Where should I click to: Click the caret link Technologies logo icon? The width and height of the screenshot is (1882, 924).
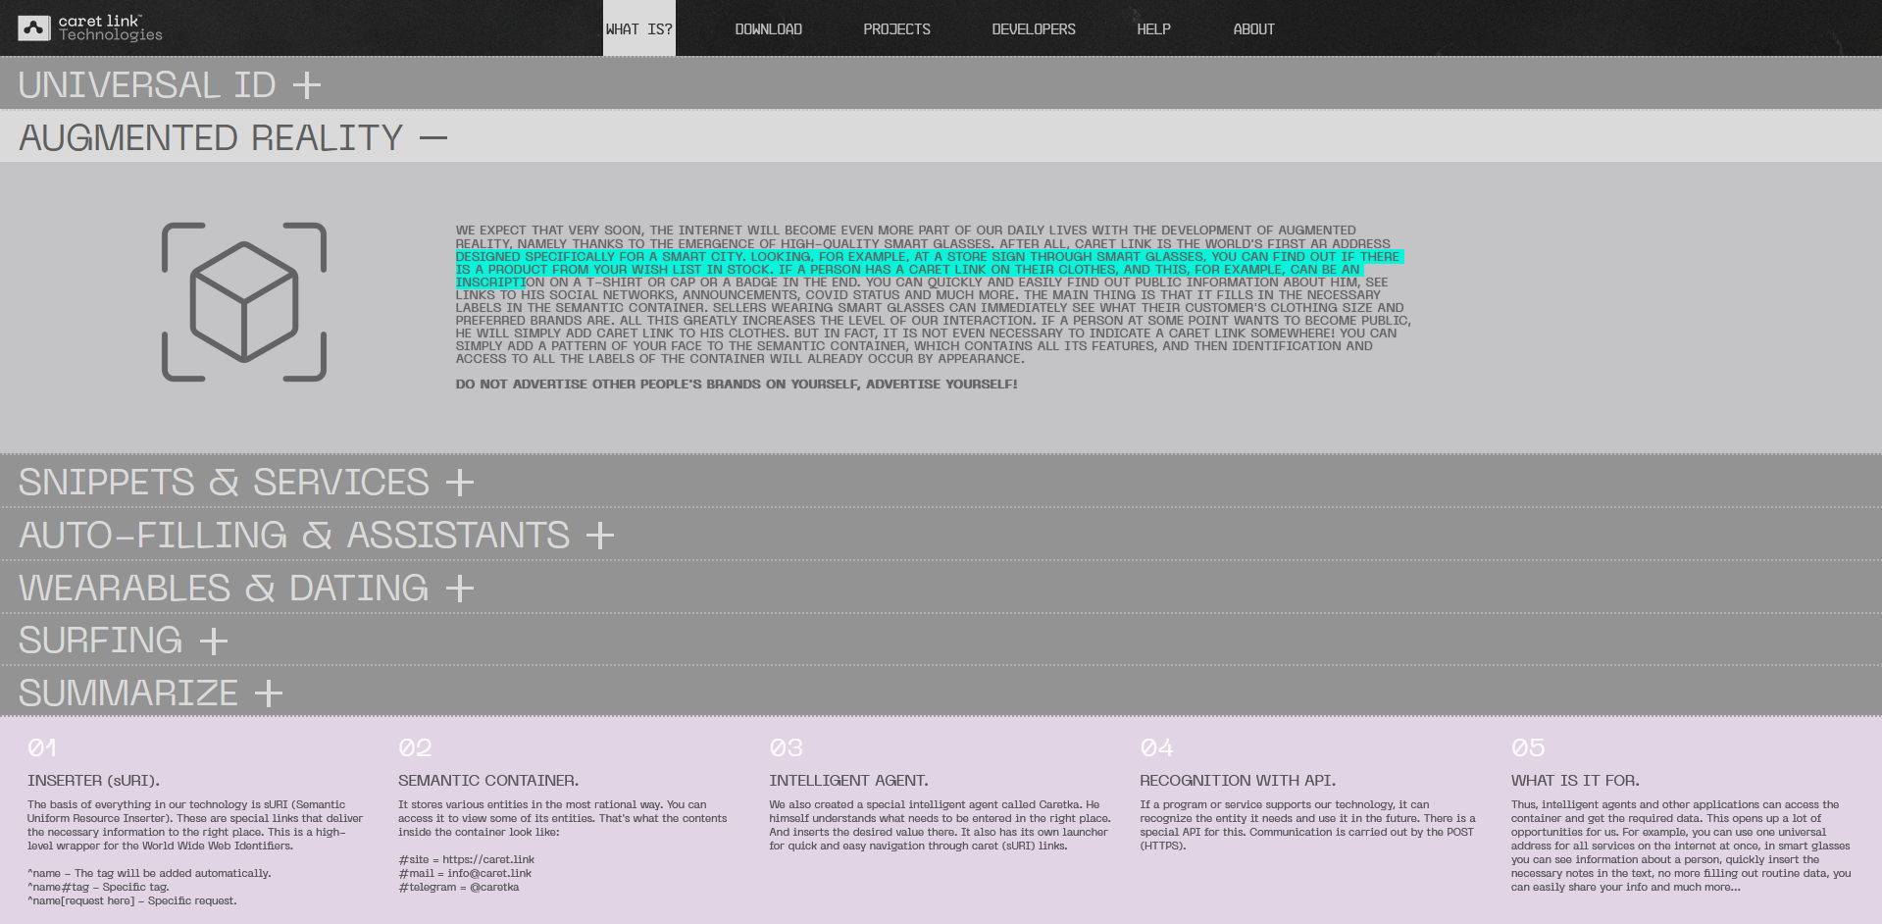32,26
